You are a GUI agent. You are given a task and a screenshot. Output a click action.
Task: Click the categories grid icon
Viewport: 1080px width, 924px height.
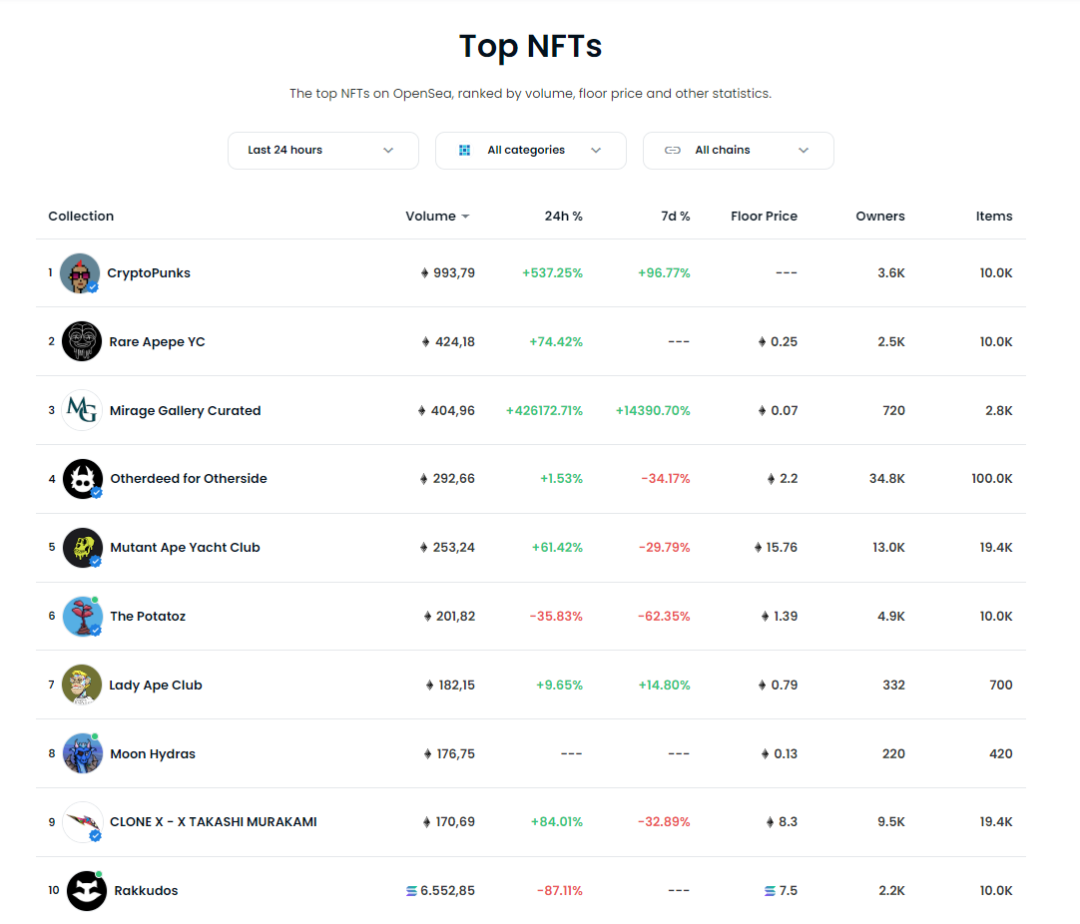pos(465,150)
